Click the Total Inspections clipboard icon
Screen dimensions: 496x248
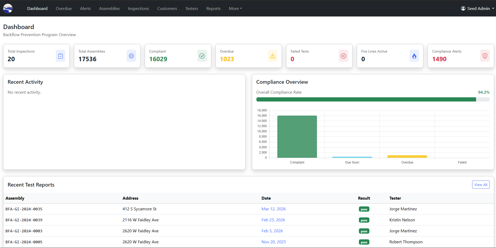[61, 56]
